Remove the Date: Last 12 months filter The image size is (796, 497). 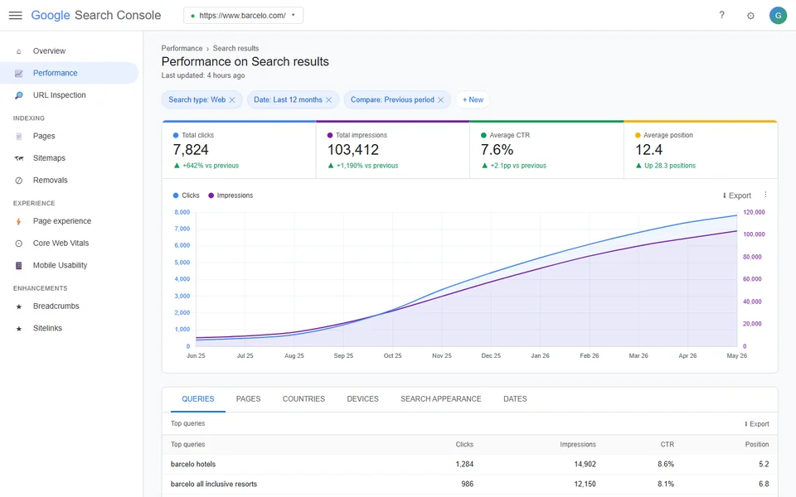(x=328, y=100)
